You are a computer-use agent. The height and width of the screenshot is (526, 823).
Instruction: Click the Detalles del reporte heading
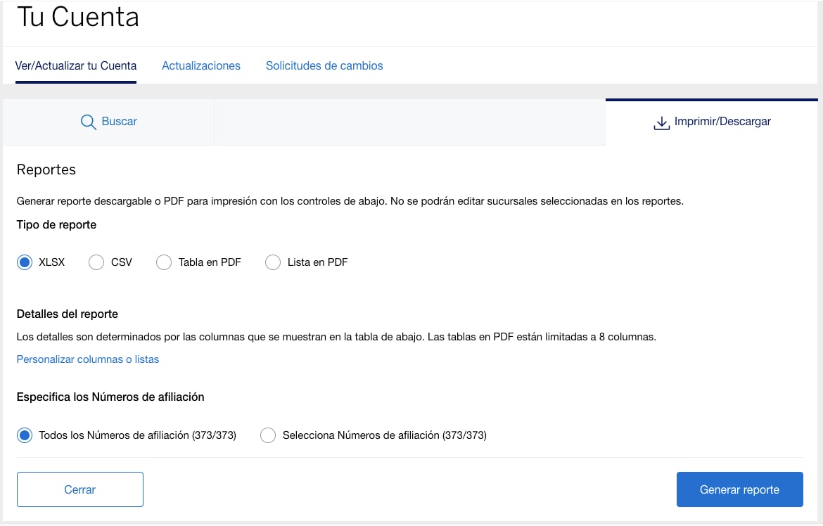coord(67,314)
